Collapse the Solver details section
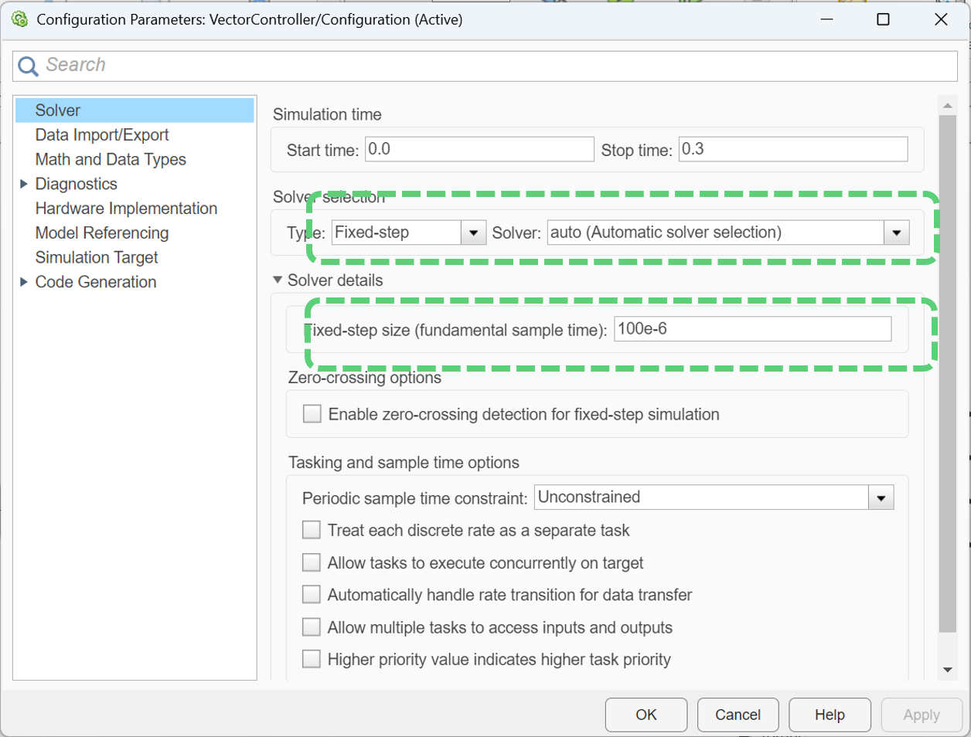This screenshot has height=737, width=971. (x=278, y=280)
